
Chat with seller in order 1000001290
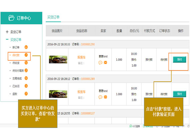tap(100, 63)
